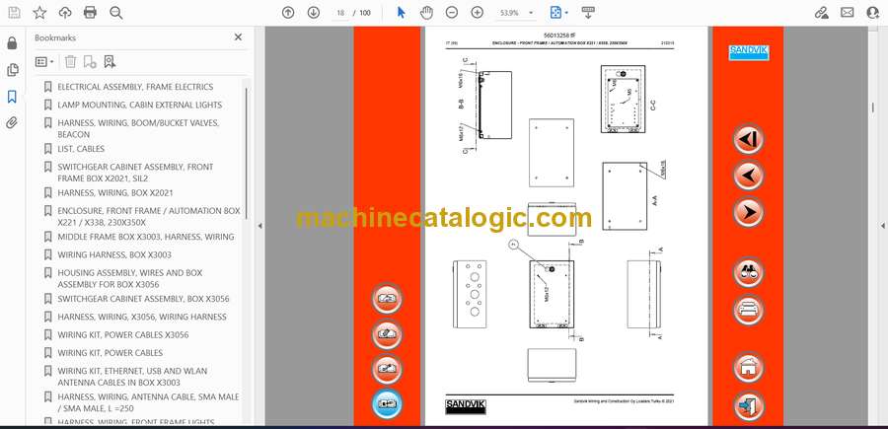Open the account profile icon

873,13
